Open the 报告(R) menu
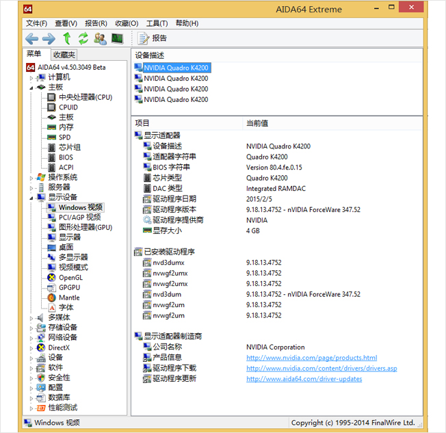Image resolution: width=446 pixels, height=433 pixels. [96, 23]
